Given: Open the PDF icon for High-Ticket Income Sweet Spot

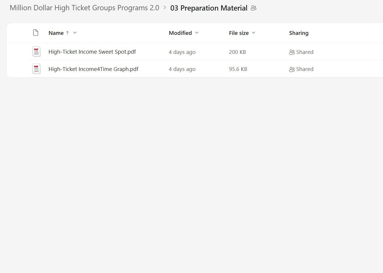Looking at the screenshot, I should [x=36, y=52].
